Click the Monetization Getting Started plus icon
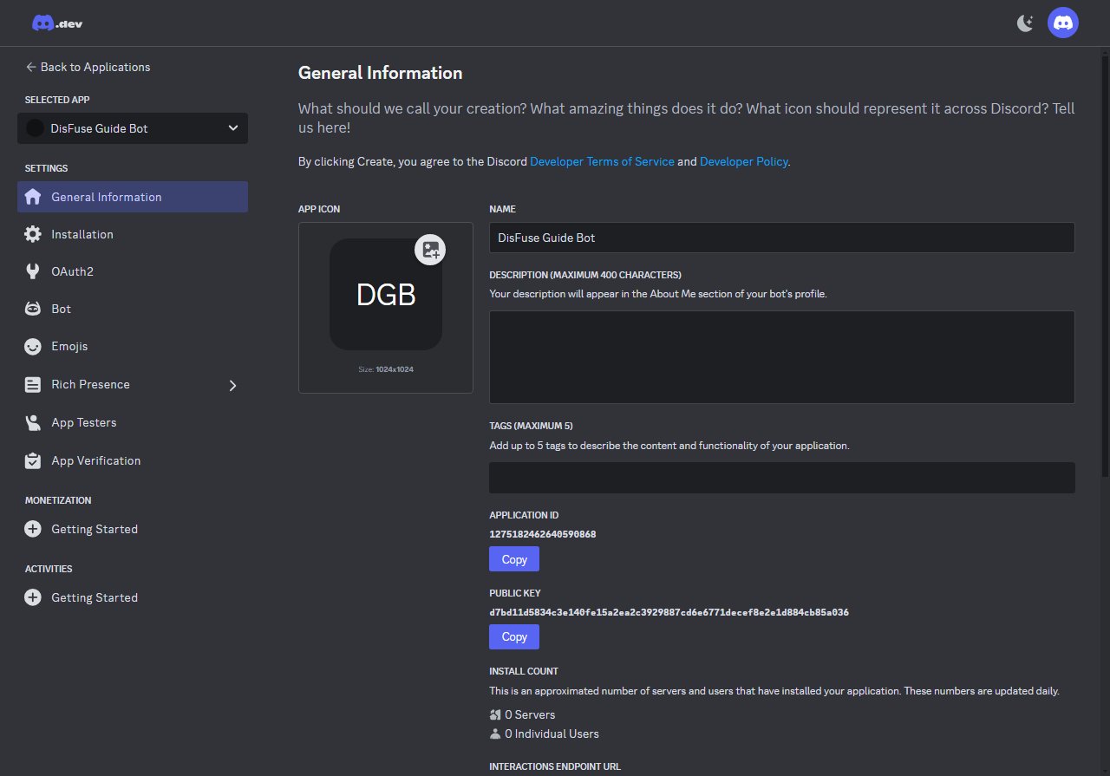 33,529
